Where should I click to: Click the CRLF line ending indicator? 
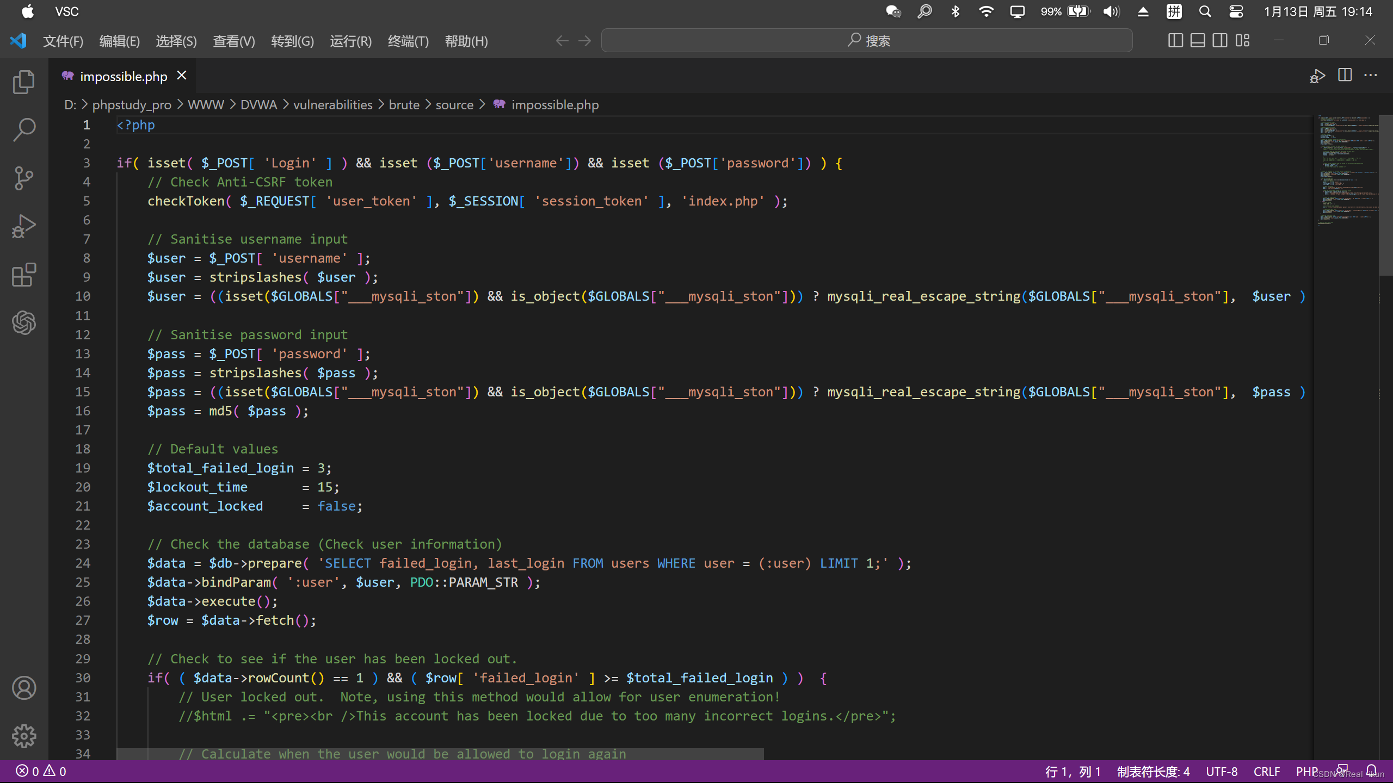pyautogui.click(x=1267, y=772)
